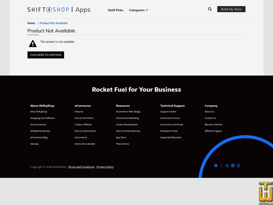Open About Us company link
Image resolution: width=273 pixels, height=205 pixels.
tap(209, 112)
